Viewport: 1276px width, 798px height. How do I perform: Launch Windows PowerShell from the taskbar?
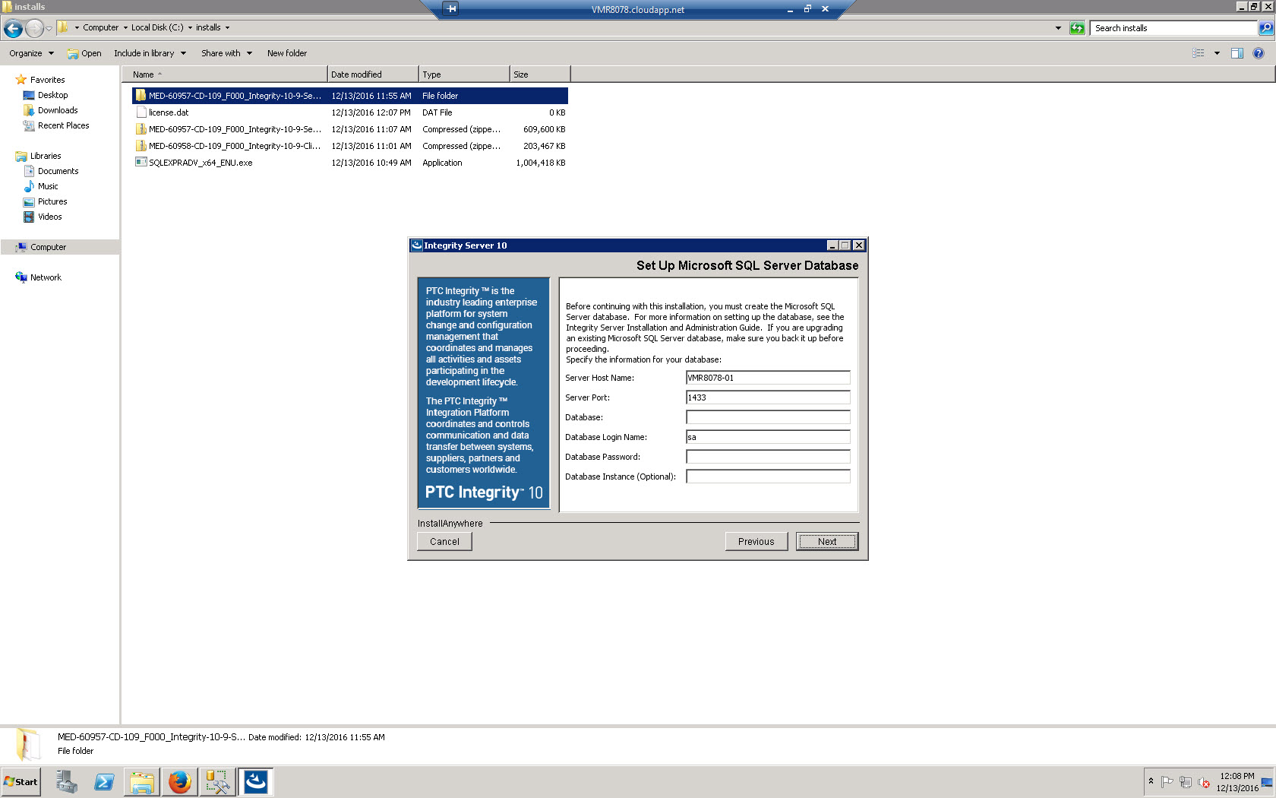coord(104,781)
